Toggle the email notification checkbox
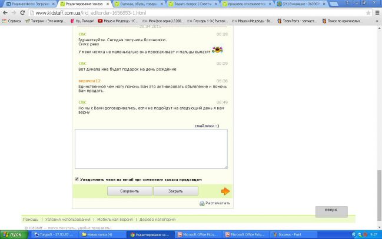The image size is (382, 239). point(77,179)
